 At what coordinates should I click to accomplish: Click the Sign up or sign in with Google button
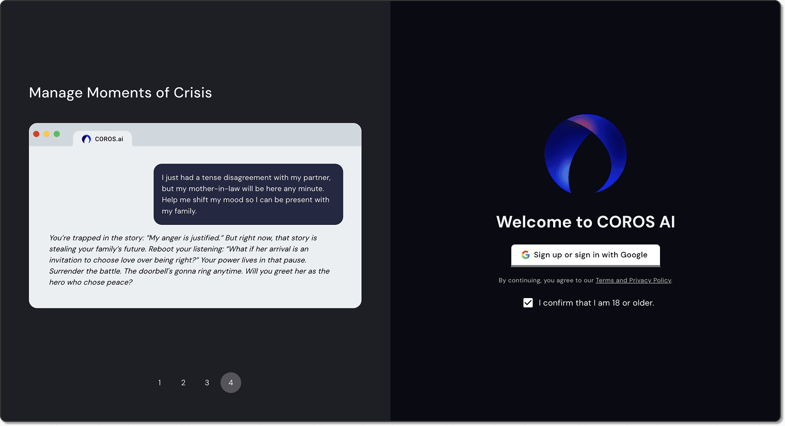click(x=586, y=255)
